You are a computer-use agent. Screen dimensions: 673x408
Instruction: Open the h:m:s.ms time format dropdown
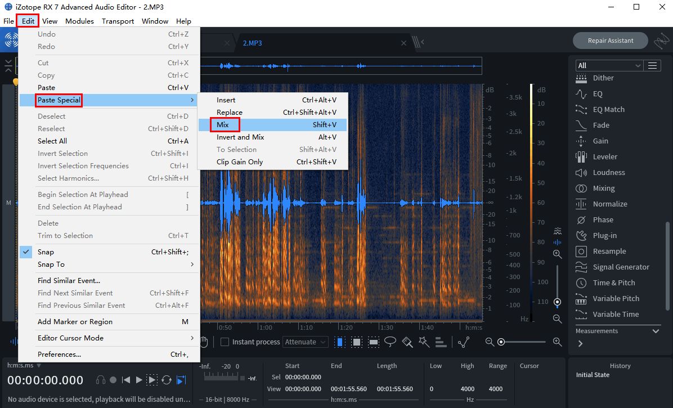24,366
